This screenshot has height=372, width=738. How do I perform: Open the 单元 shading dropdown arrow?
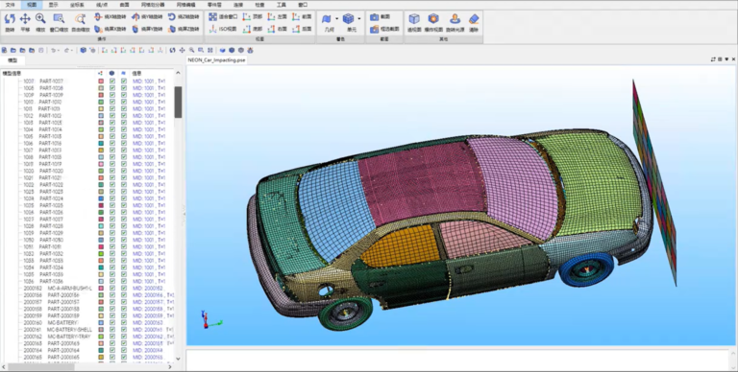point(359,19)
